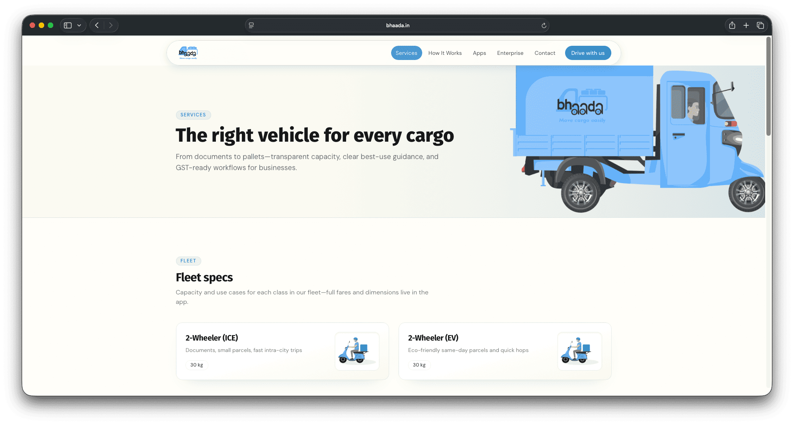Show the tab overview icon

[x=760, y=25]
